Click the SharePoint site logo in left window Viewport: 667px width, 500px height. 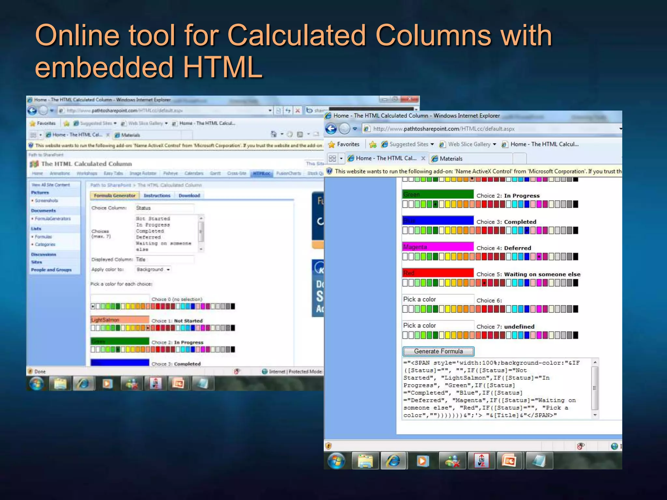point(34,164)
